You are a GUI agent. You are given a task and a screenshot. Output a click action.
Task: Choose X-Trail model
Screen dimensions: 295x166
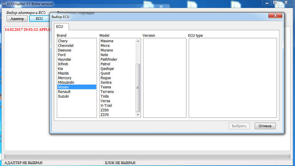click(118, 105)
